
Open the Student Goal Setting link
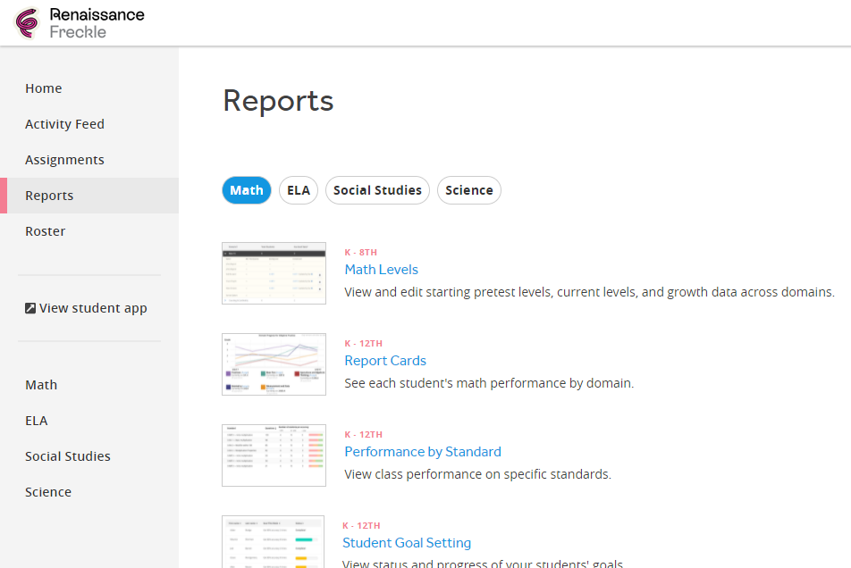[x=407, y=542]
